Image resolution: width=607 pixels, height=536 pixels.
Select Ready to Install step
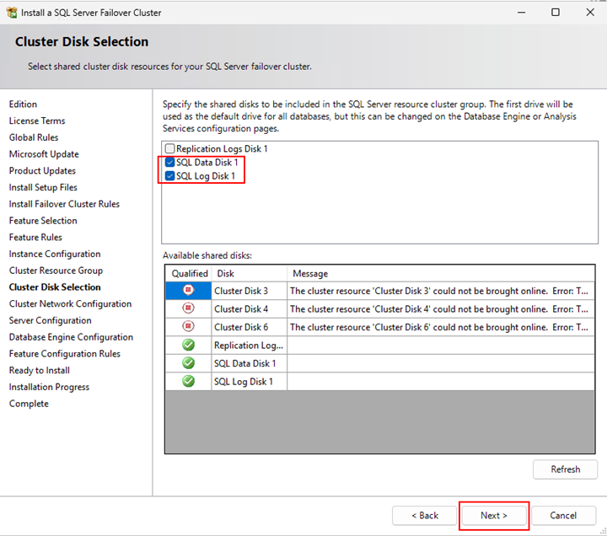(39, 370)
